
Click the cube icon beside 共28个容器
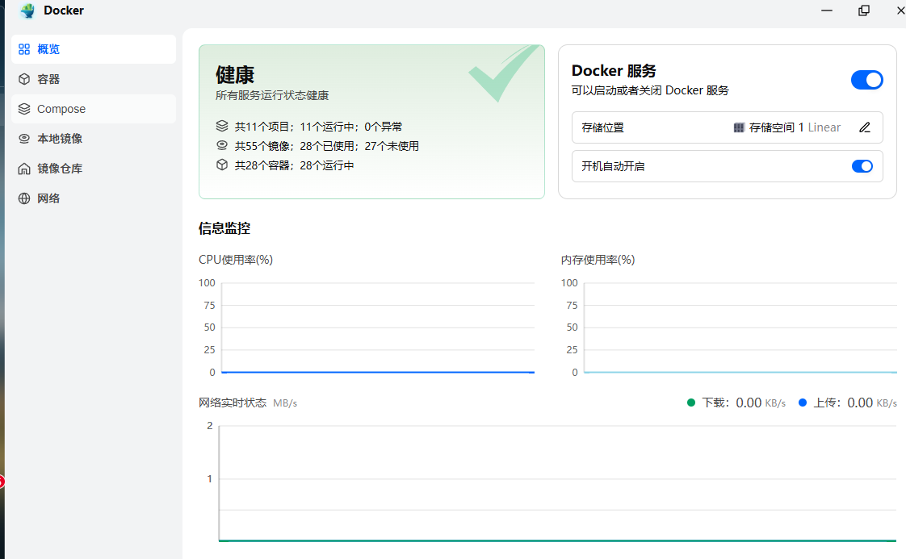tap(222, 165)
